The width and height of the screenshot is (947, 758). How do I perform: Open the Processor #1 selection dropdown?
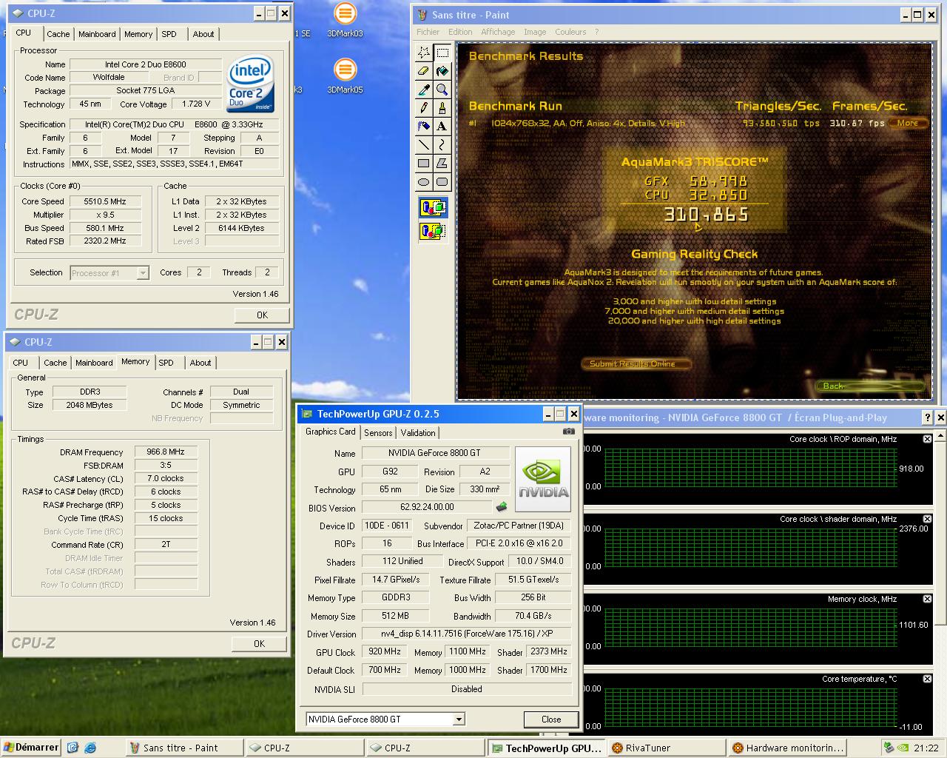click(x=143, y=273)
